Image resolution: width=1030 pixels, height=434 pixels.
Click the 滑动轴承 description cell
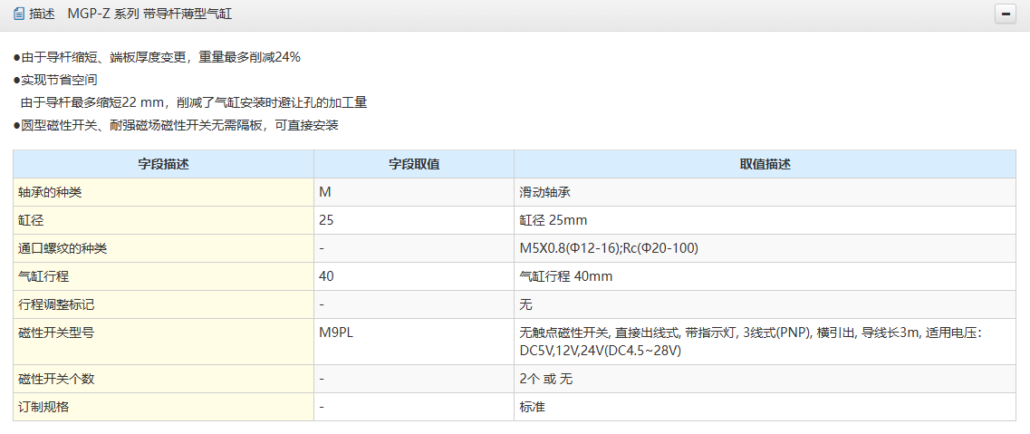(x=544, y=192)
